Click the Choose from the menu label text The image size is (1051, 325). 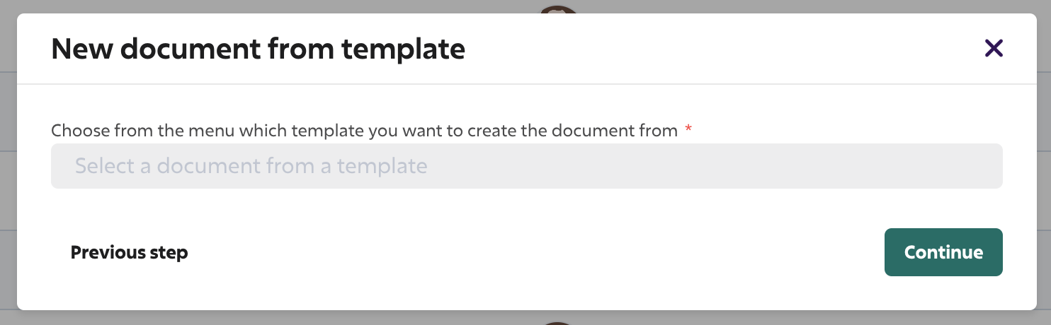[x=365, y=131]
